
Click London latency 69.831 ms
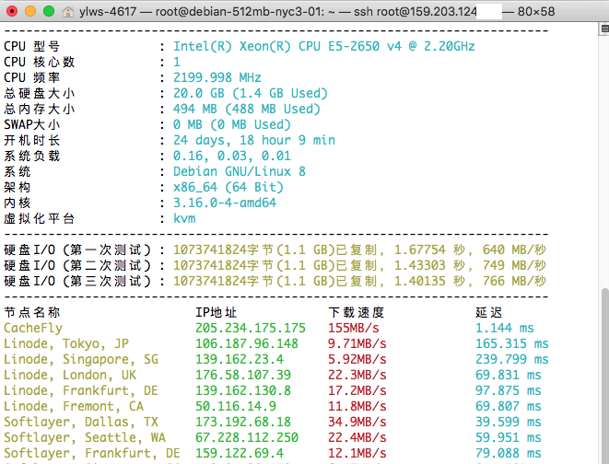[508, 375]
